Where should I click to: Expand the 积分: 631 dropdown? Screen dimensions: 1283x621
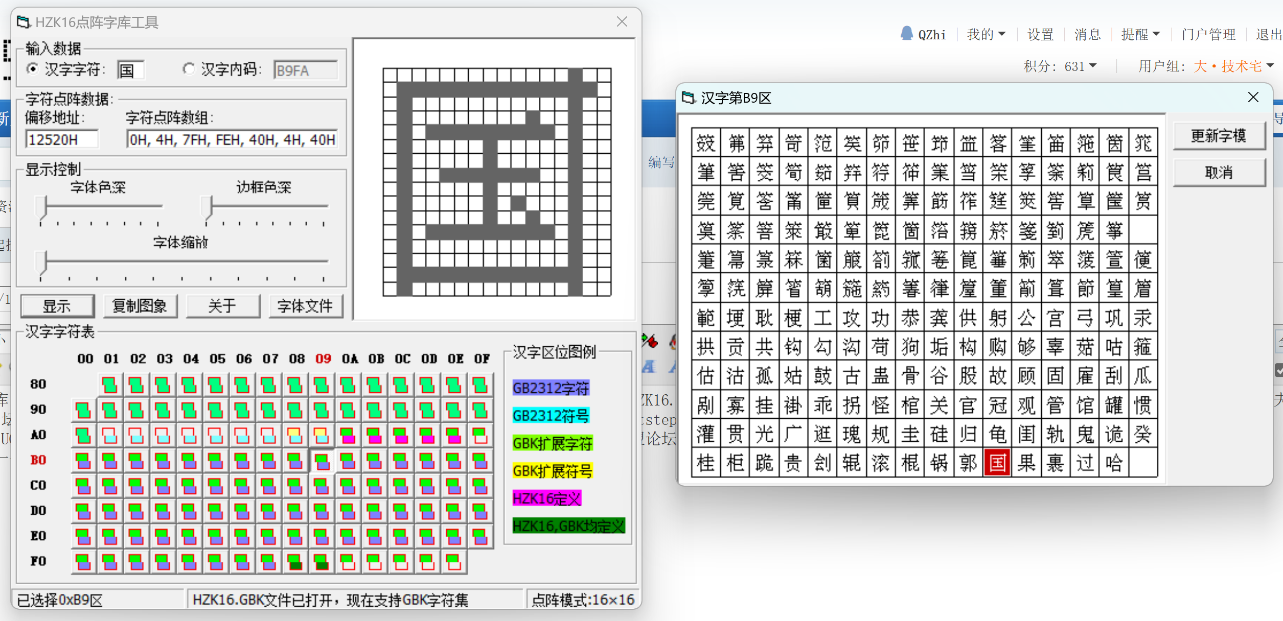pos(1060,66)
